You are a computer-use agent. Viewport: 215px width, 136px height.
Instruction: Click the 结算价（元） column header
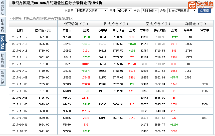(x=44, y=30)
